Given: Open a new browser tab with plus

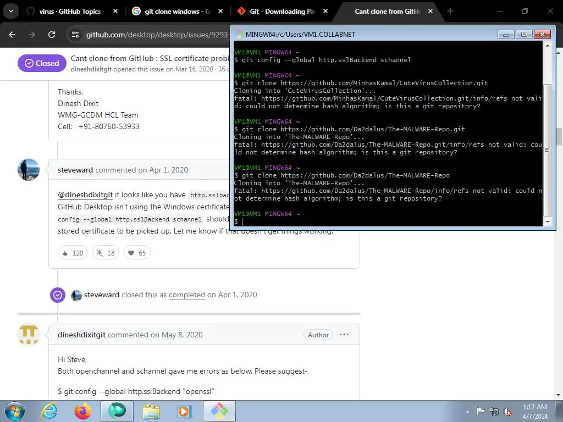Looking at the screenshot, I should [x=450, y=12].
